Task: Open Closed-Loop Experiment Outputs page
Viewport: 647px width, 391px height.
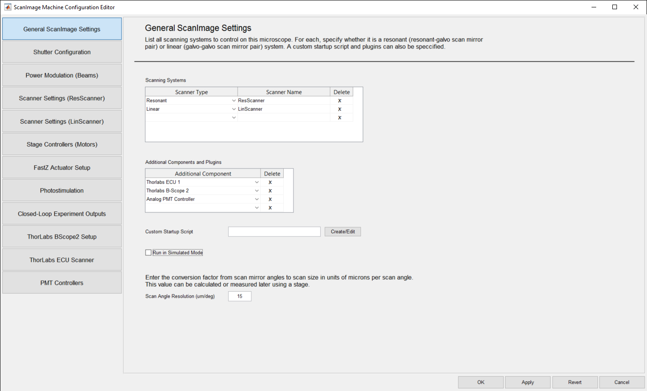Action: coord(62,213)
